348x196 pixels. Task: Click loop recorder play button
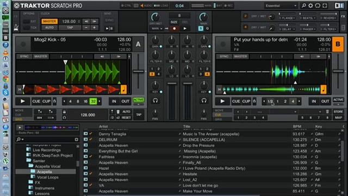(185, 28)
